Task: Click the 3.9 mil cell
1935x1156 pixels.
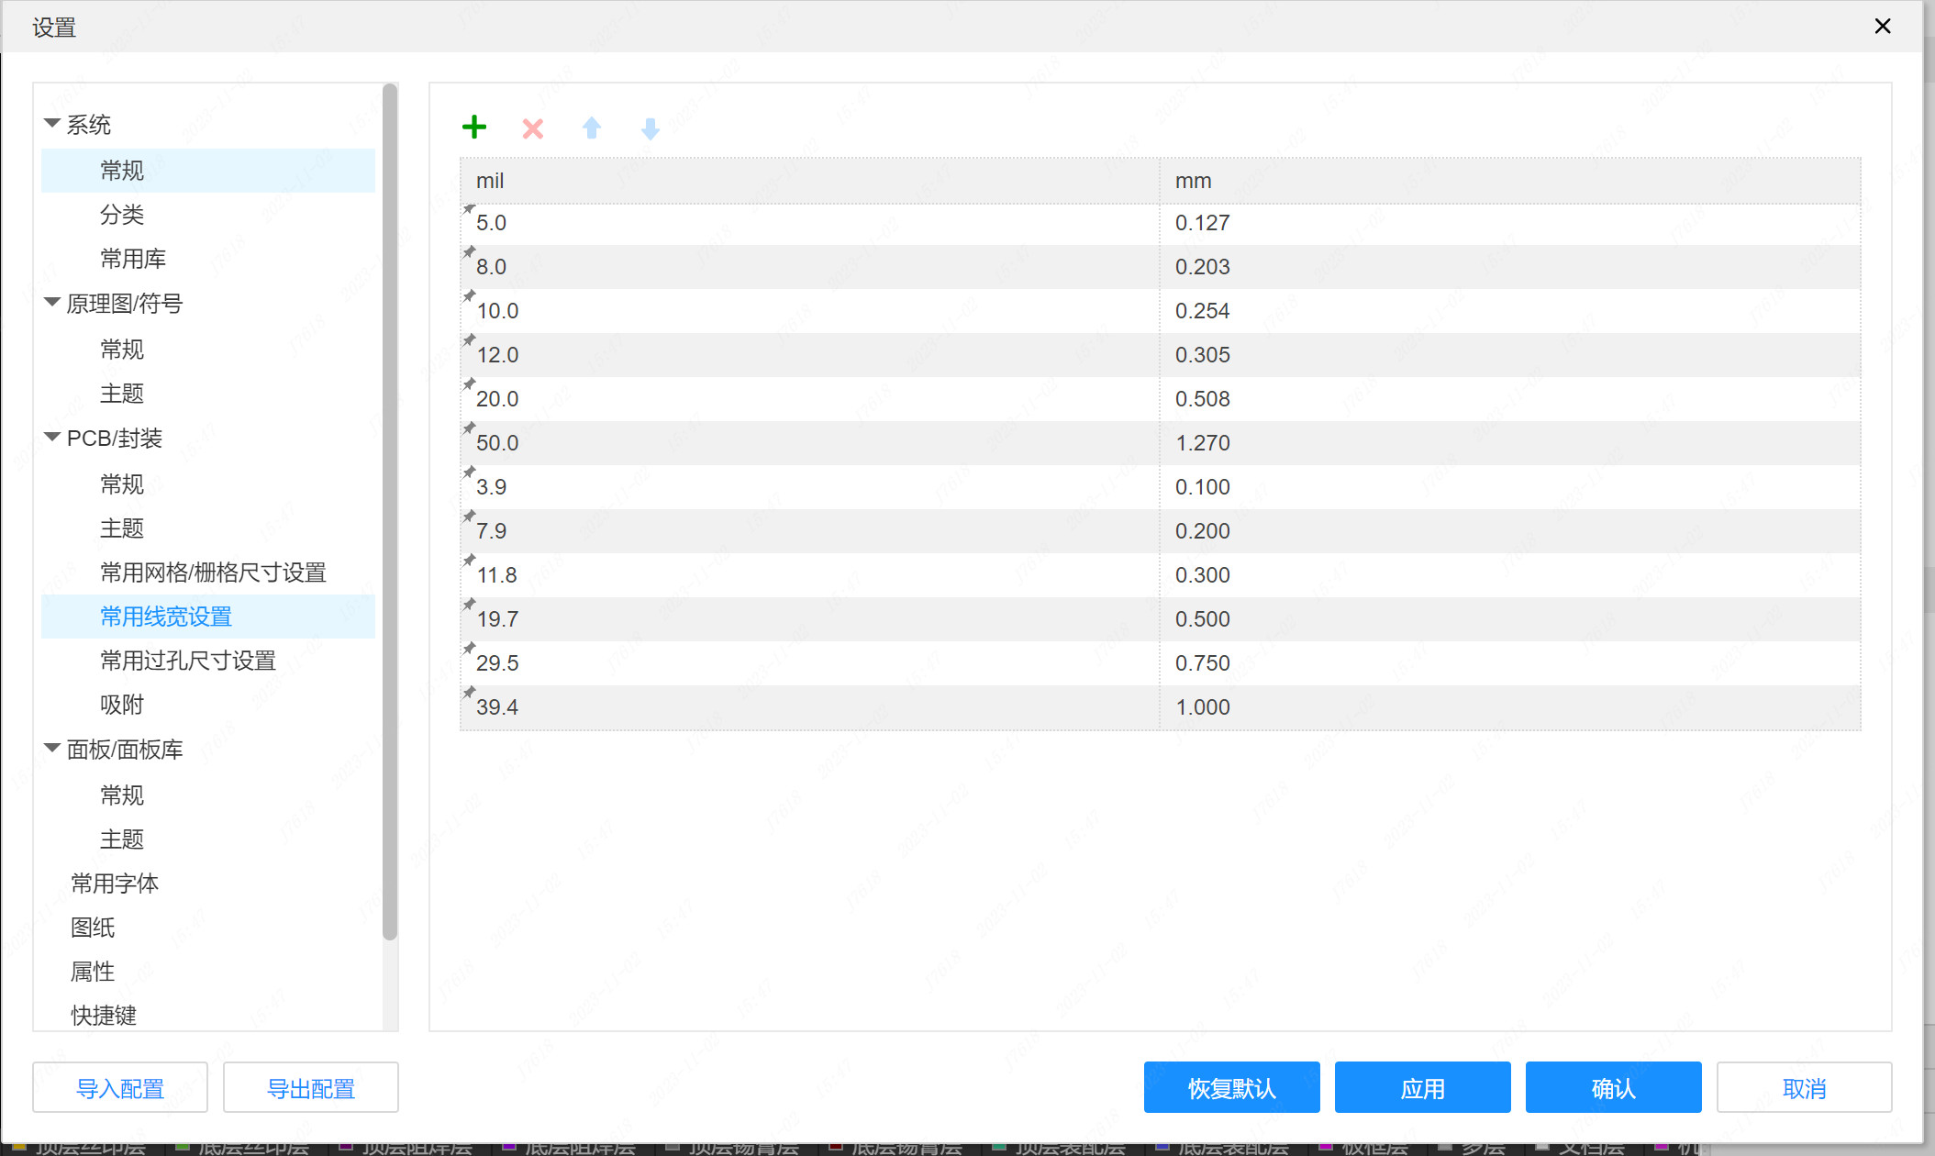Action: pyautogui.click(x=810, y=487)
